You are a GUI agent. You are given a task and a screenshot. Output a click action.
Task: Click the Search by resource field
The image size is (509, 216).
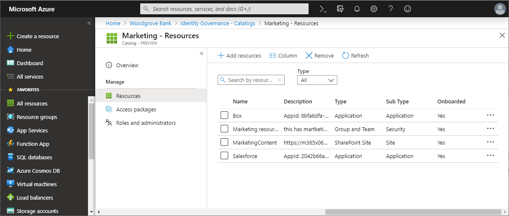tap(251, 80)
